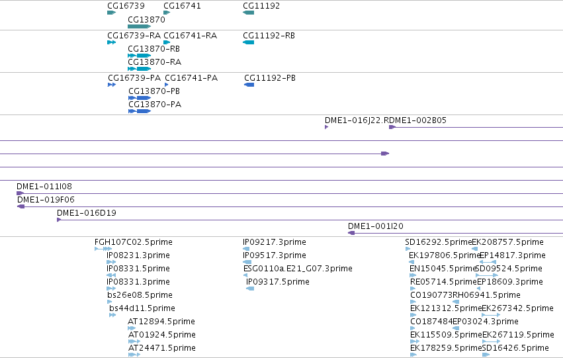The height and width of the screenshot is (358, 563).
Task: Click the DME1-019F06 clone arrow
Action: click(x=21, y=206)
